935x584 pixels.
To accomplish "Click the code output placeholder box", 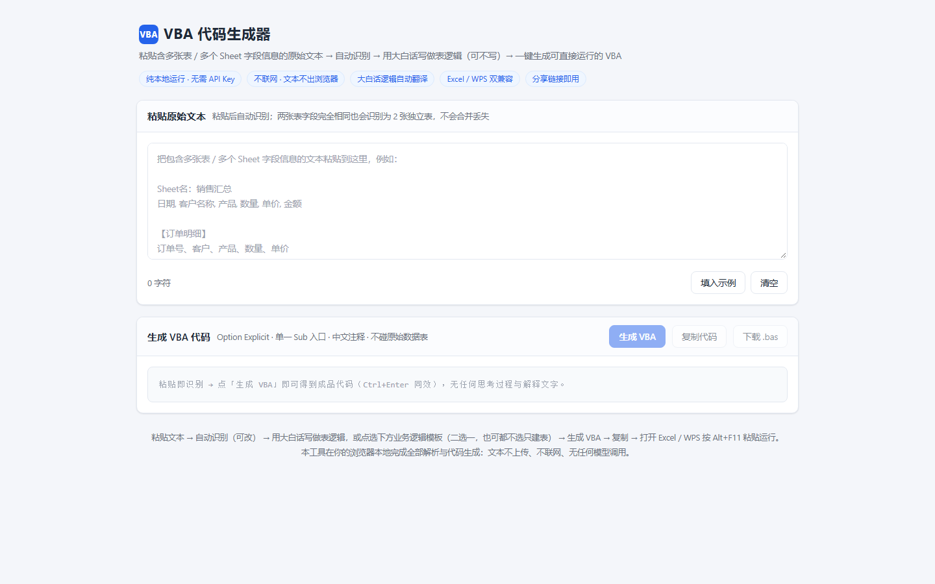I will [467, 384].
